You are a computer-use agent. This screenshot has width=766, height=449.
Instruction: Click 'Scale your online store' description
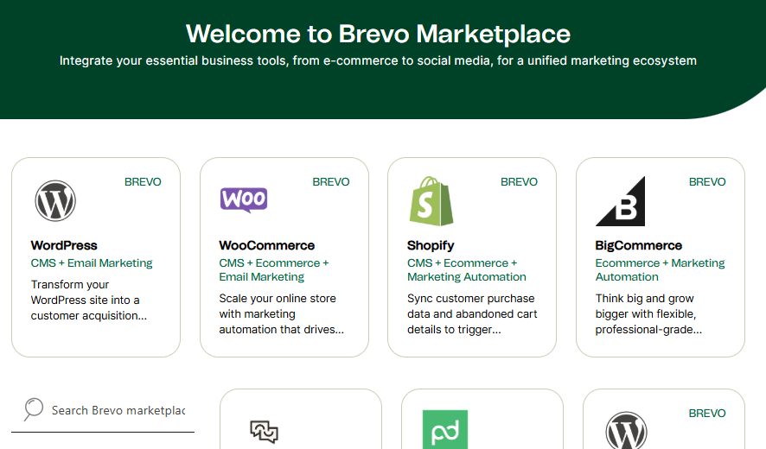click(x=281, y=313)
